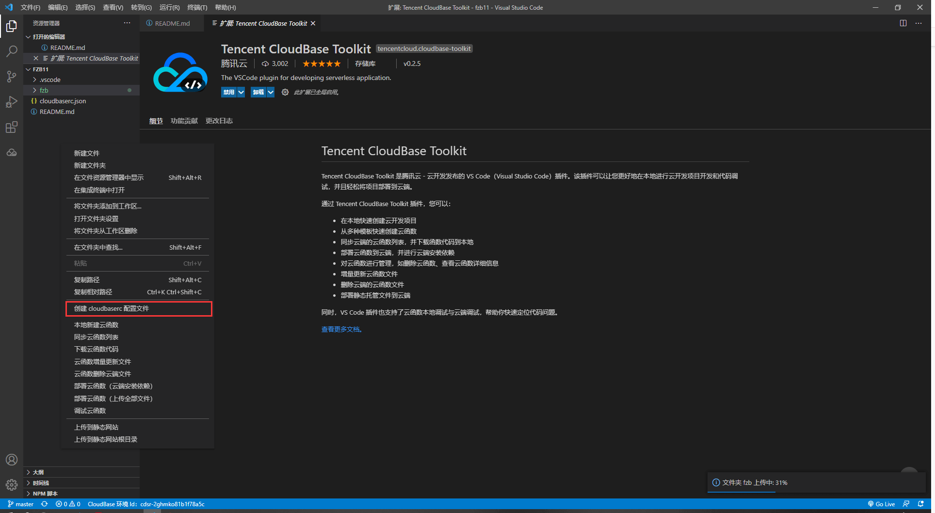The height and width of the screenshot is (513, 935).
Task: Open the CloudBase cloud icon view
Action: (12, 152)
